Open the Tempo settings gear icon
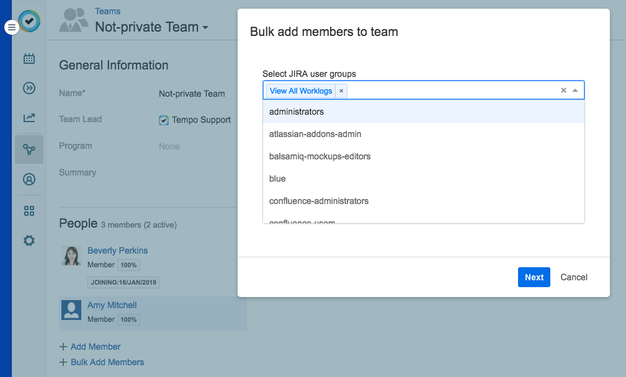626x377 pixels. tap(29, 241)
